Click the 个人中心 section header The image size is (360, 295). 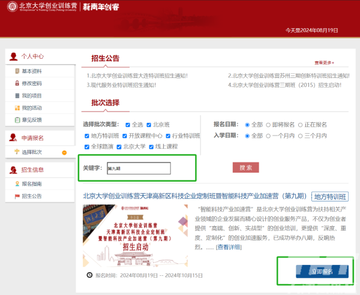(x=32, y=56)
